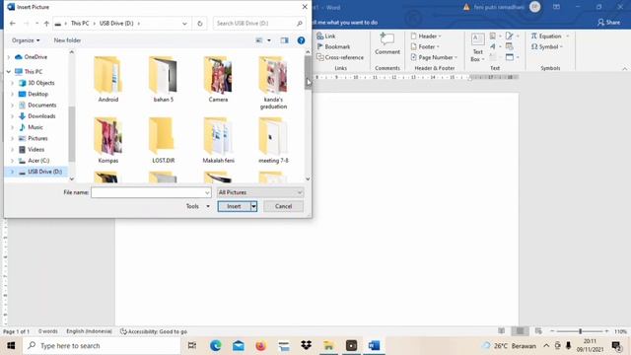Screen dimensions: 631x355
Task: Expand the Desktop tree node
Action: click(x=12, y=94)
